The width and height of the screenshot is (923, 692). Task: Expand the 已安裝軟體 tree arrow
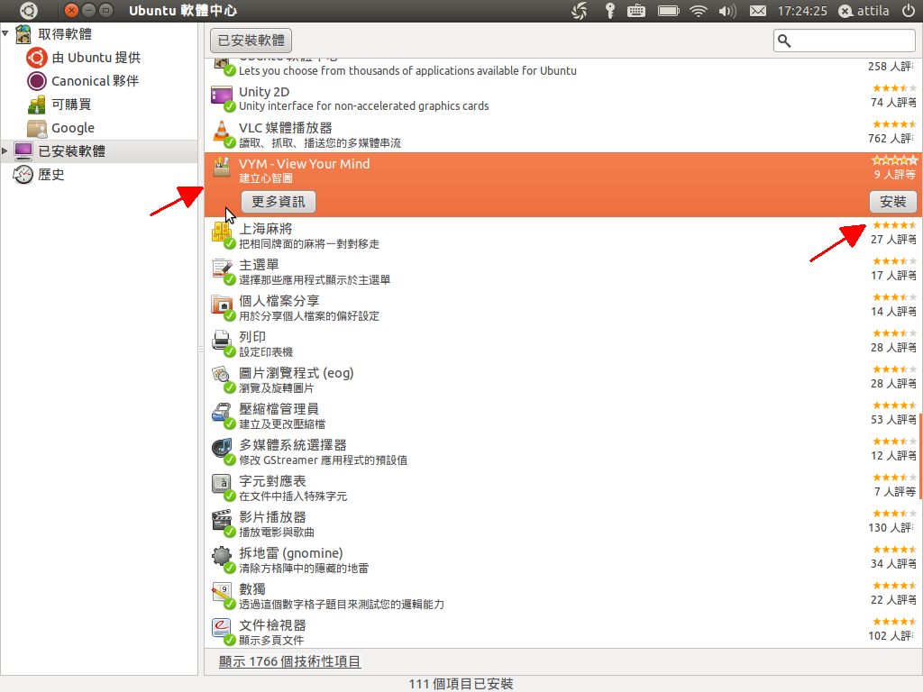[5, 151]
